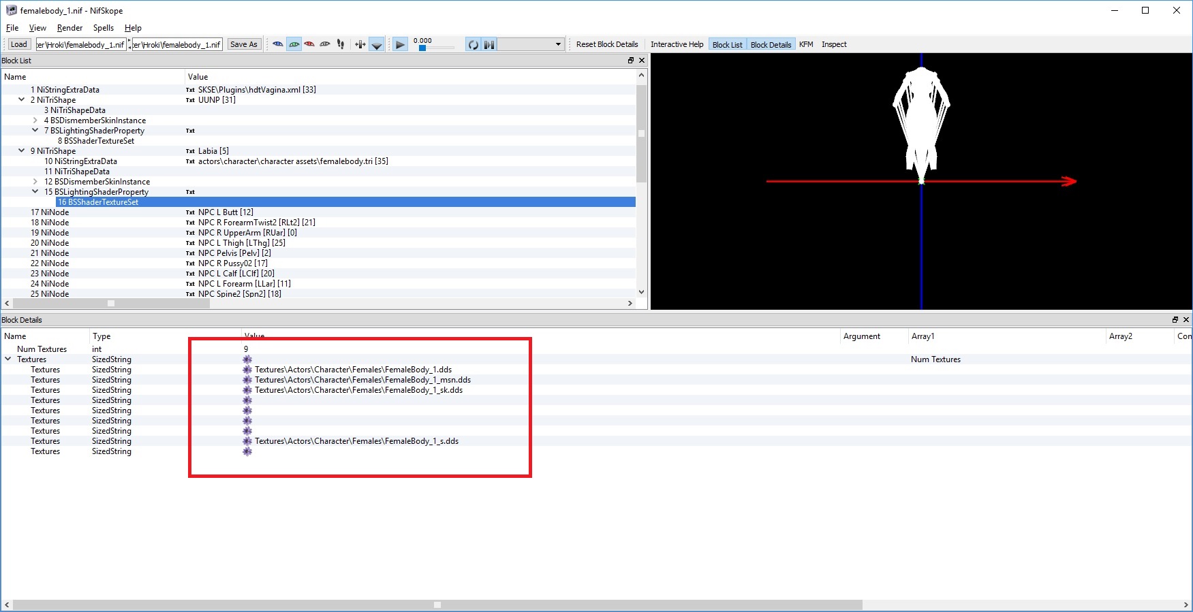
Task: Click the save file path field
Action: click(177, 44)
